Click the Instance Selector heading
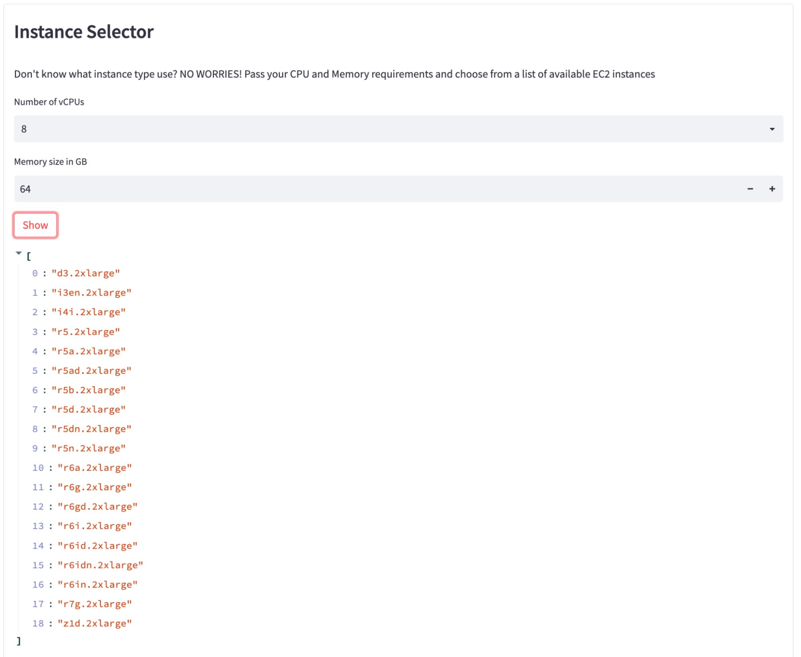 point(84,32)
